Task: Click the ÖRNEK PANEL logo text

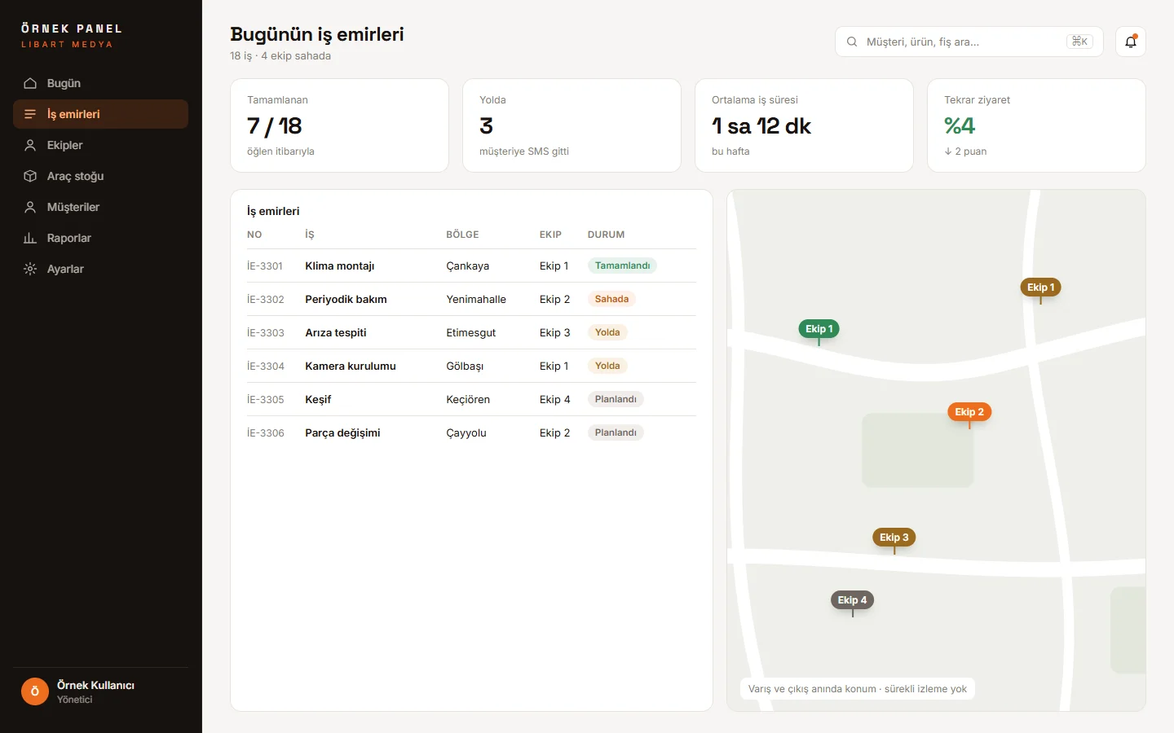Action: coord(72,29)
